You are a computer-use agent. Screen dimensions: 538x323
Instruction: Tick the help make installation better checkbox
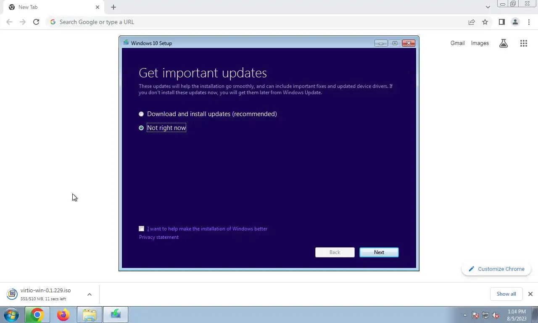141,229
